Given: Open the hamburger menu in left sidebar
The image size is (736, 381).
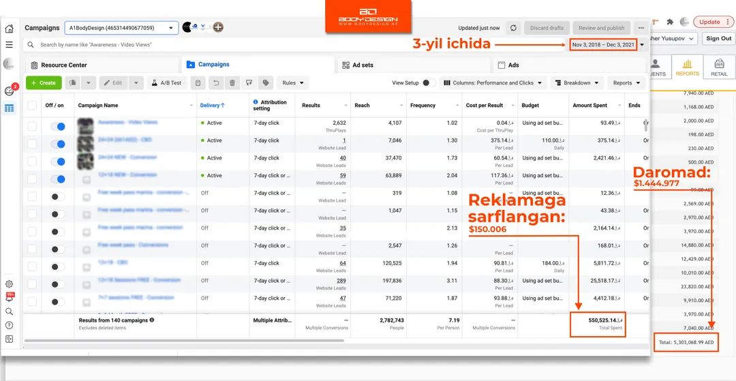Looking at the screenshot, I should [x=9, y=45].
